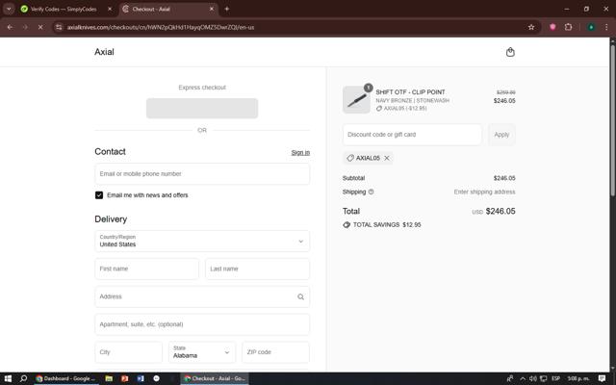Select Checkout - Axial taskbar window

pyautogui.click(x=215, y=378)
